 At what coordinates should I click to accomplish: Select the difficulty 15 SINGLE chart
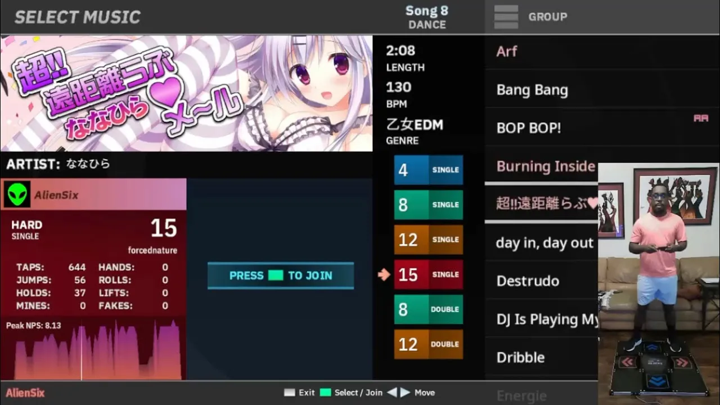click(428, 274)
